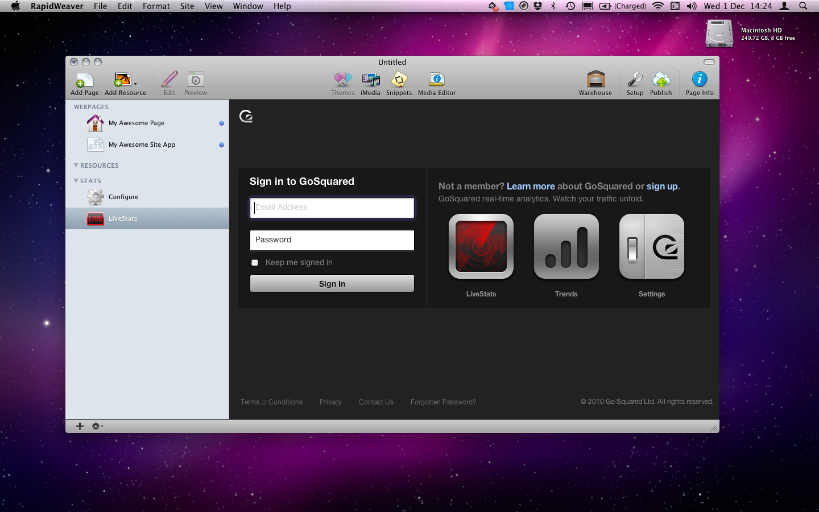Click the Add Page toolbar icon
This screenshot has height=512, width=819.
[84, 80]
